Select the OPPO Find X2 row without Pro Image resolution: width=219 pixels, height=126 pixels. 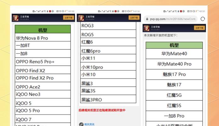tap(43, 70)
